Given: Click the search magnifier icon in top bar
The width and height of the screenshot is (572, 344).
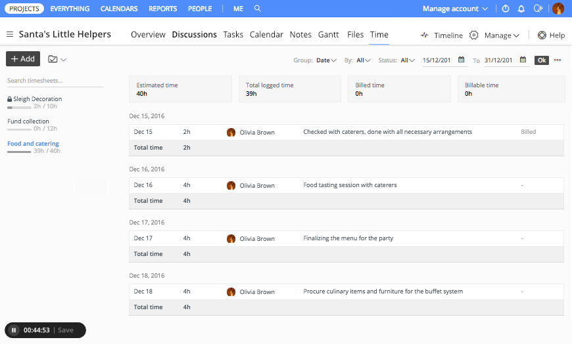Looking at the screenshot, I should (257, 9).
